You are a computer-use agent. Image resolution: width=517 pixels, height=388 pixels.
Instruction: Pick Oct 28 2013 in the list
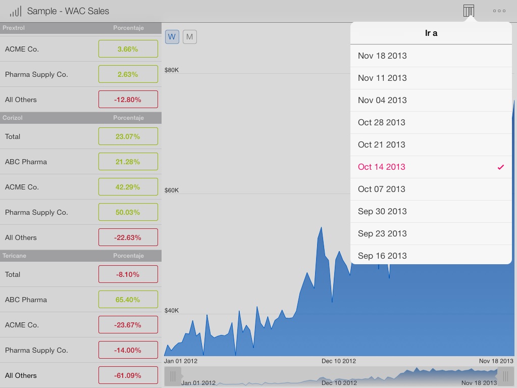coord(431,122)
